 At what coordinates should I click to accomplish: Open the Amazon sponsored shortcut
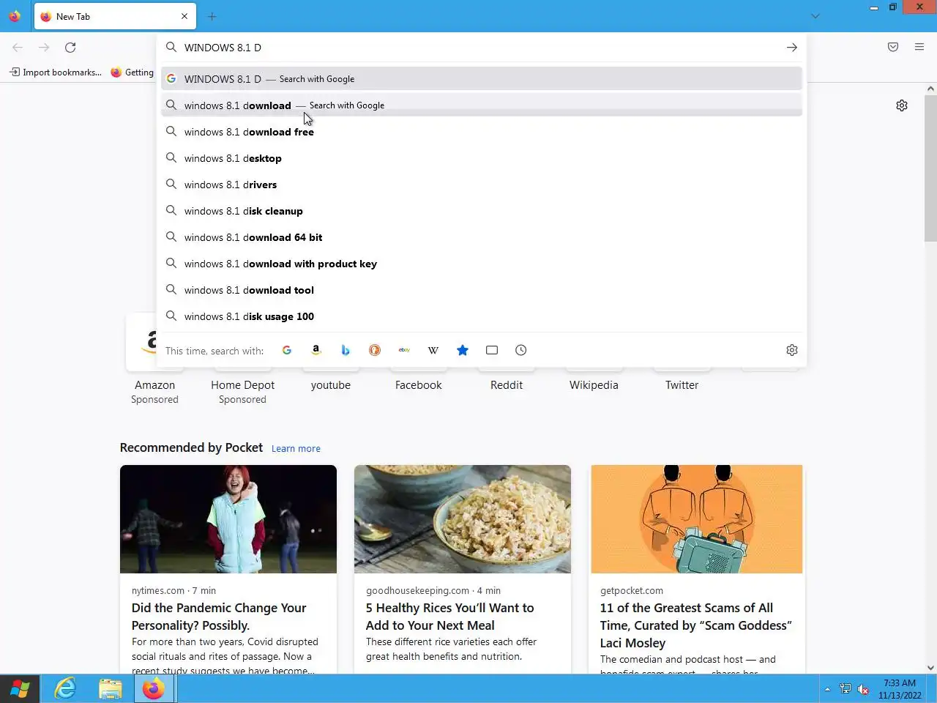tap(154, 359)
